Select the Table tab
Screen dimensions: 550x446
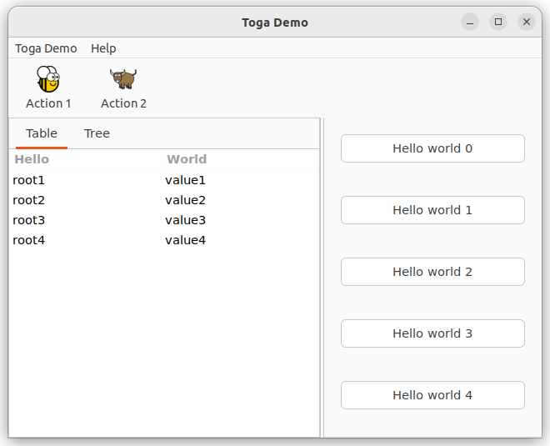42,133
